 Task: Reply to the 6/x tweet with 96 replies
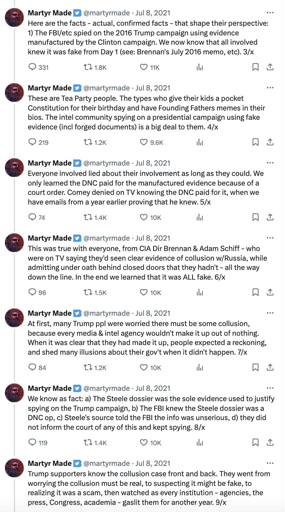(x=32, y=292)
